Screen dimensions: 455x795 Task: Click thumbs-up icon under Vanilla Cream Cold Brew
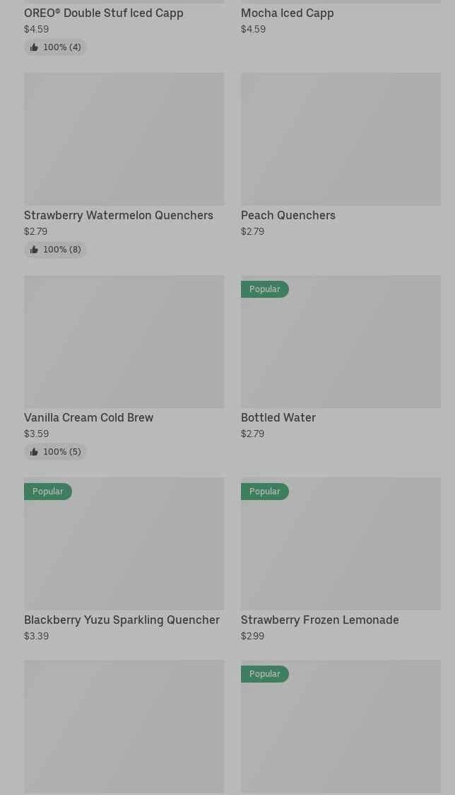(34, 452)
